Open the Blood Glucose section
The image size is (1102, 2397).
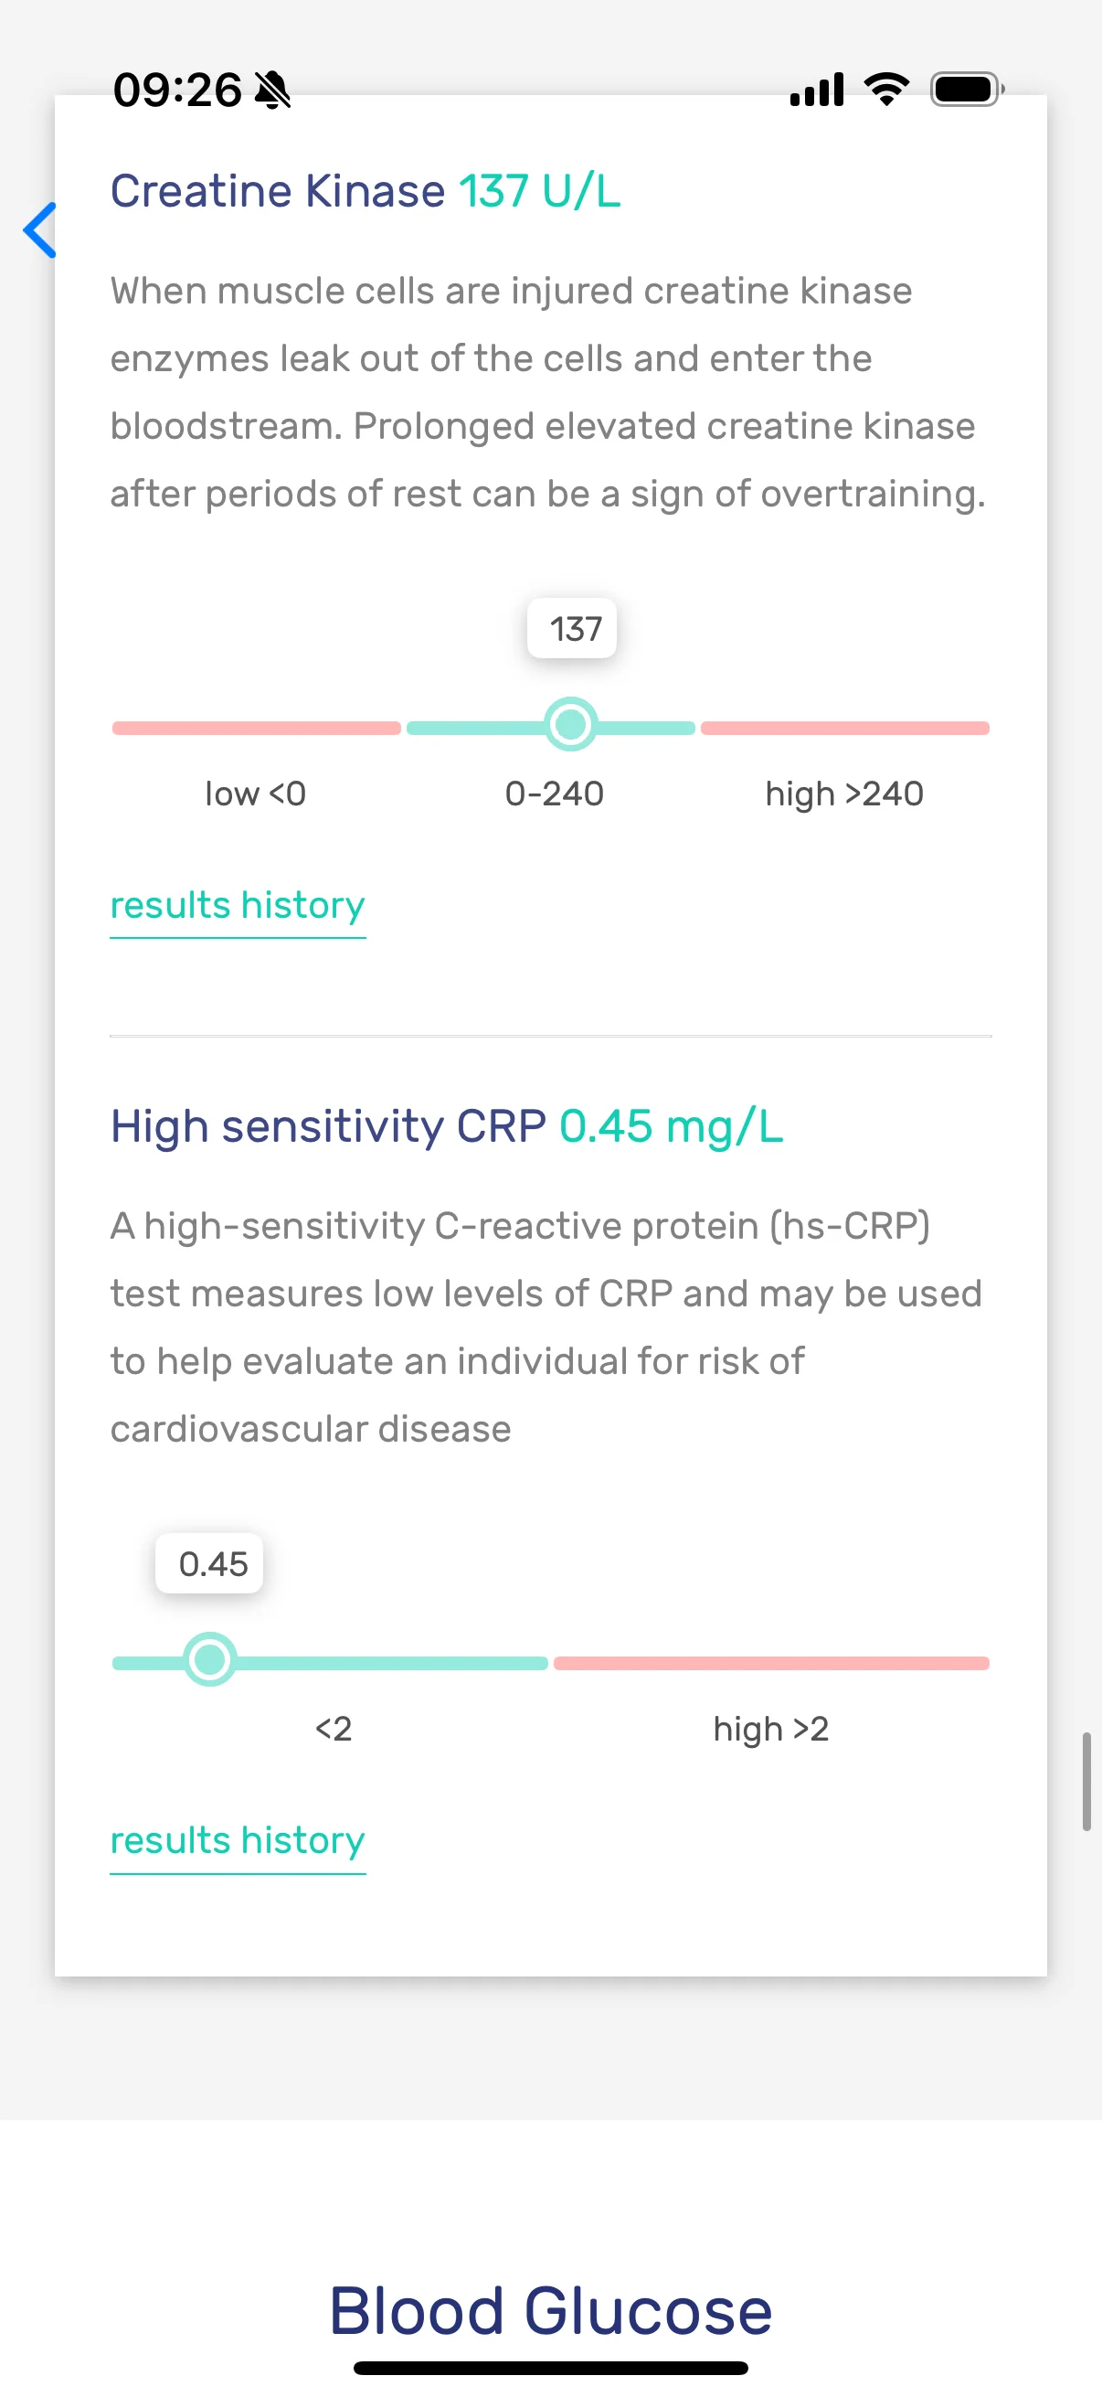(550, 2310)
